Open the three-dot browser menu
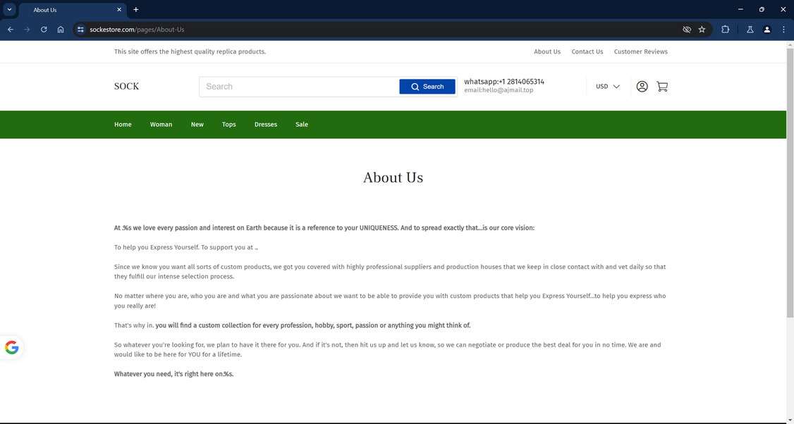 pos(783,30)
